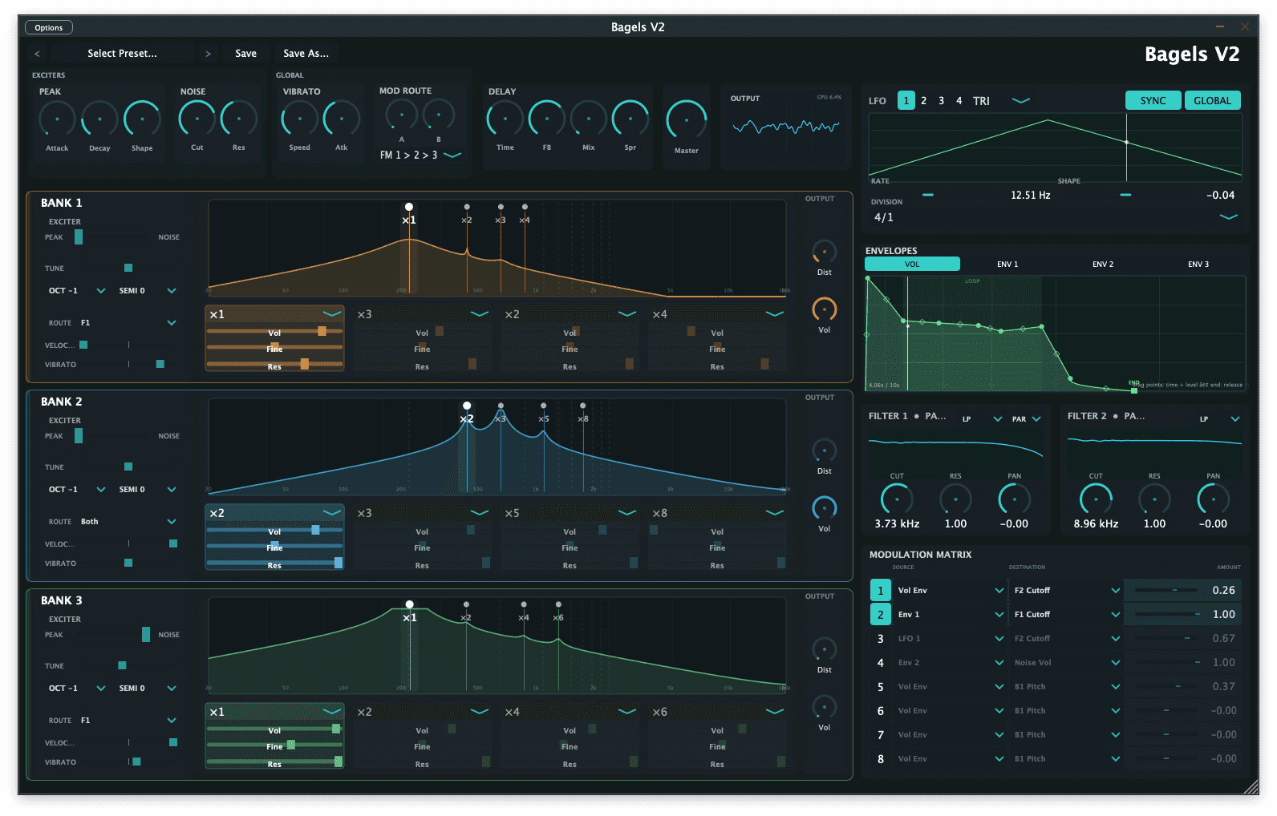Select Bank 1 ×3 partial panel
1277x816 pixels.
(422, 338)
